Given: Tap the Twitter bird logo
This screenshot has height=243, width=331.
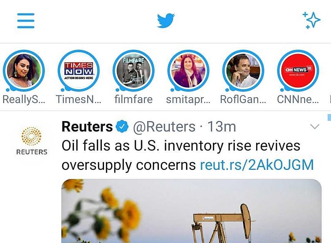Looking at the screenshot, I should pos(166,20).
